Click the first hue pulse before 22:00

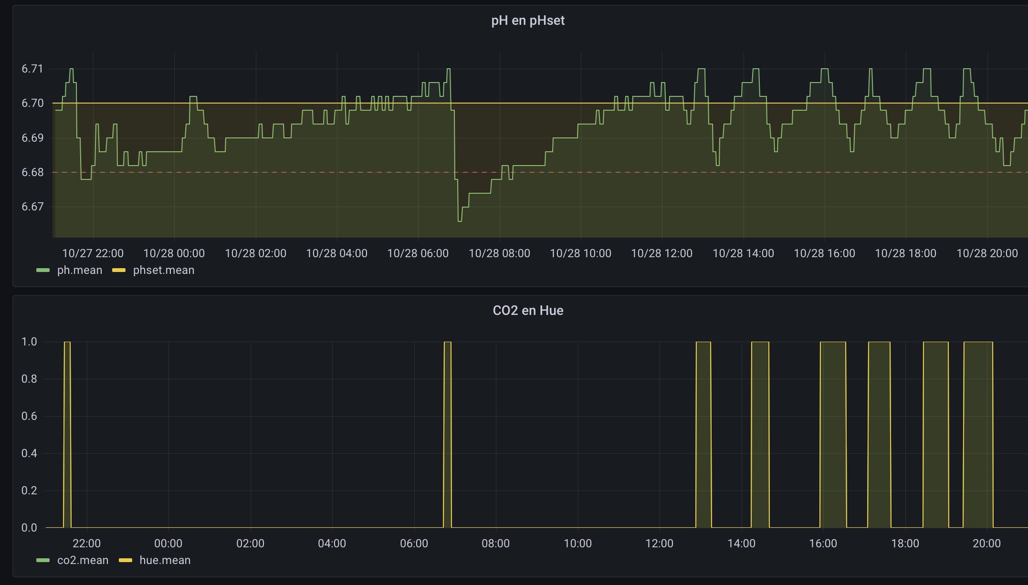point(67,429)
